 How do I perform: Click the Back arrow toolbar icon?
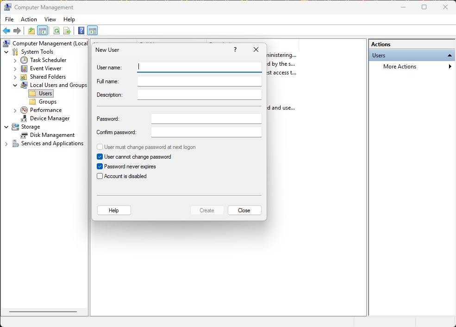click(x=6, y=31)
